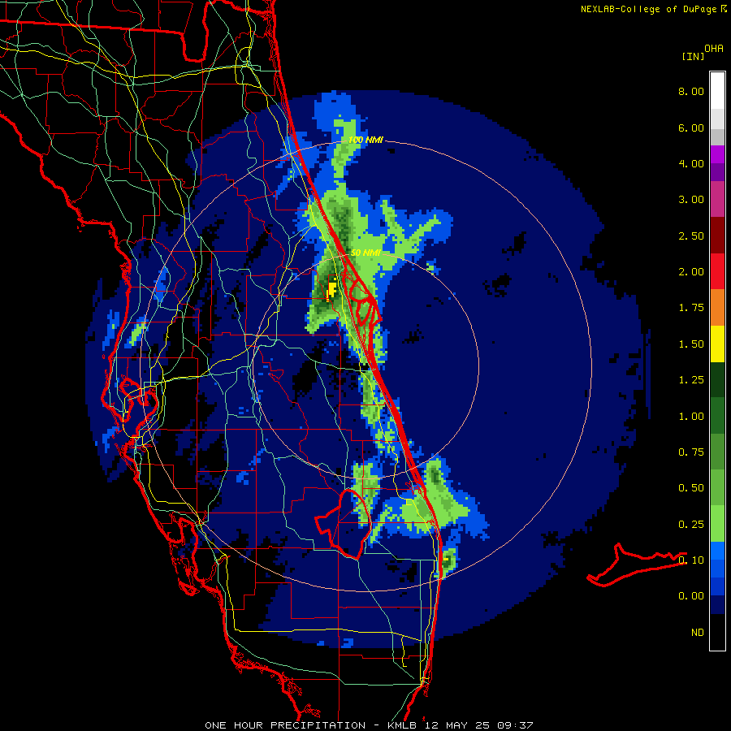
Task: Click the 6.00 legend value
Action: coord(691,128)
